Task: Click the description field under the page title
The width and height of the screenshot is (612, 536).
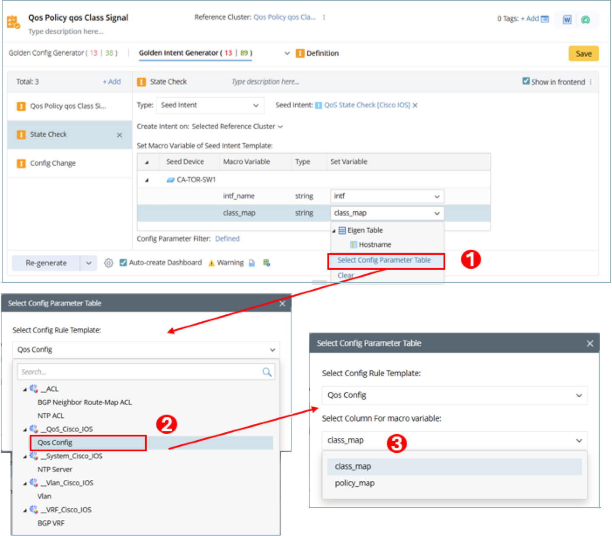Action: [66, 31]
